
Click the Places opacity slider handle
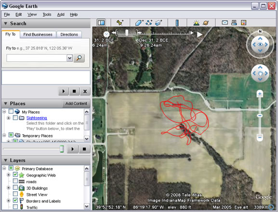pyautogui.click(x=62, y=149)
